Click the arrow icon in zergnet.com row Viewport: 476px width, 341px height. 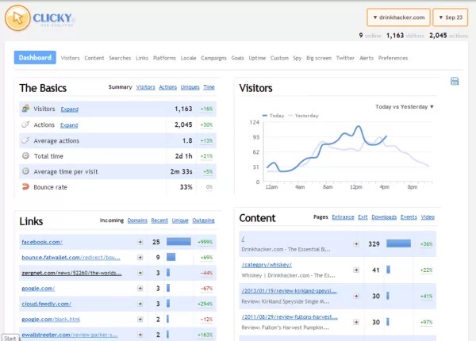coord(140,273)
